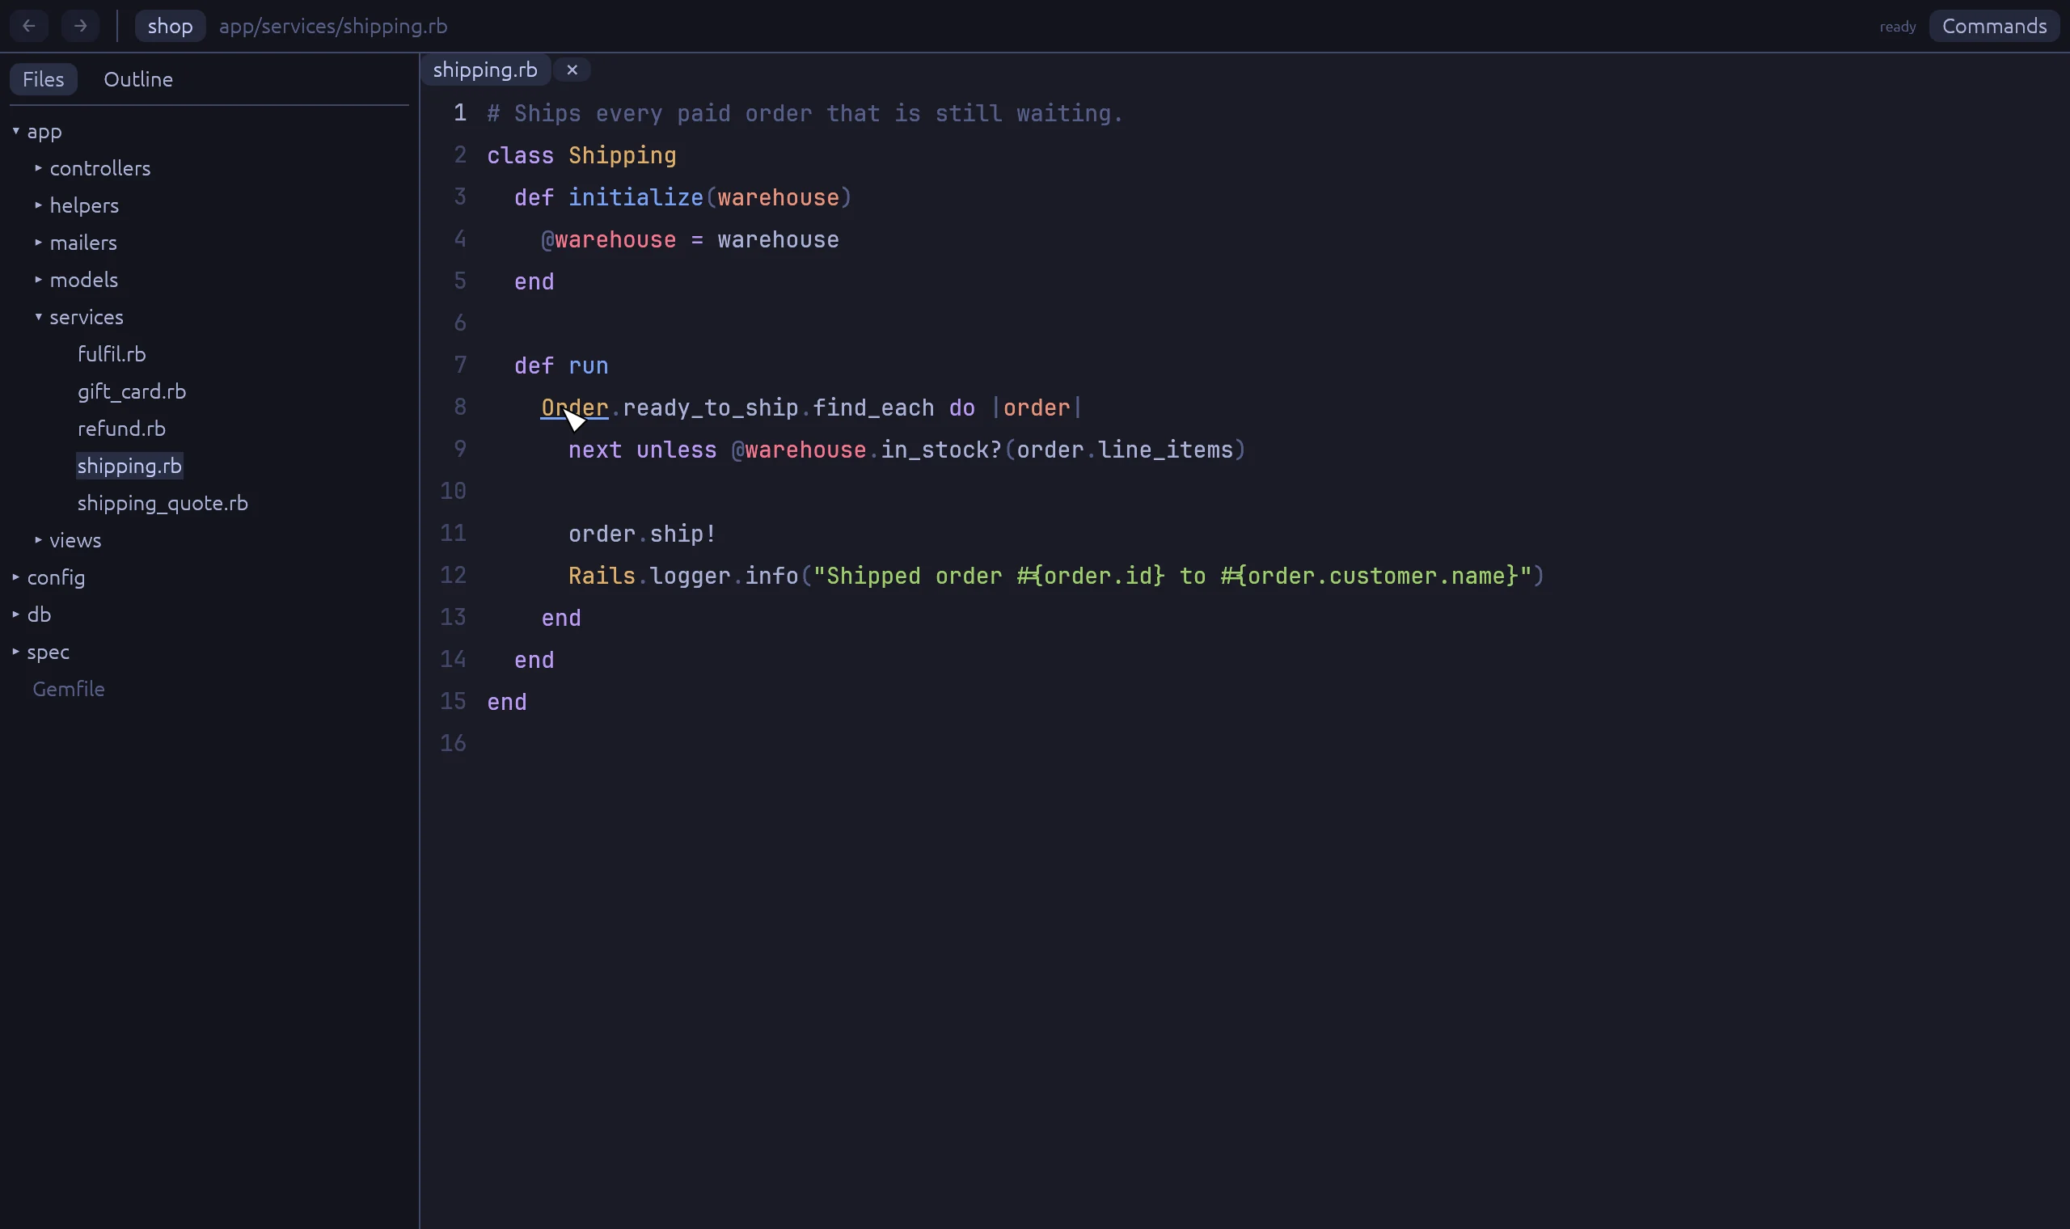Image resolution: width=2070 pixels, height=1229 pixels.
Task: Expand the config folder arrow
Action: (15, 576)
